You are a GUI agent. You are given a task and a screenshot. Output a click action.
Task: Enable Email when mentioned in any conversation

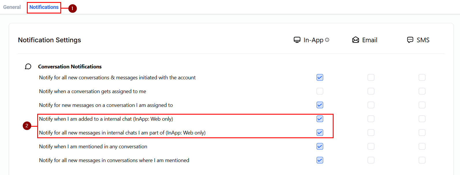coord(371,147)
